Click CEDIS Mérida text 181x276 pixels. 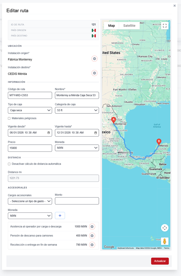click(17, 74)
